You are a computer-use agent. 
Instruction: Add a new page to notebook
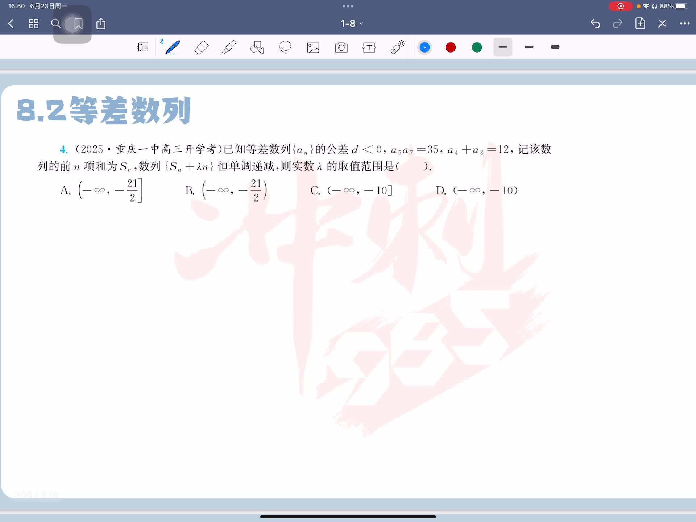click(x=640, y=24)
